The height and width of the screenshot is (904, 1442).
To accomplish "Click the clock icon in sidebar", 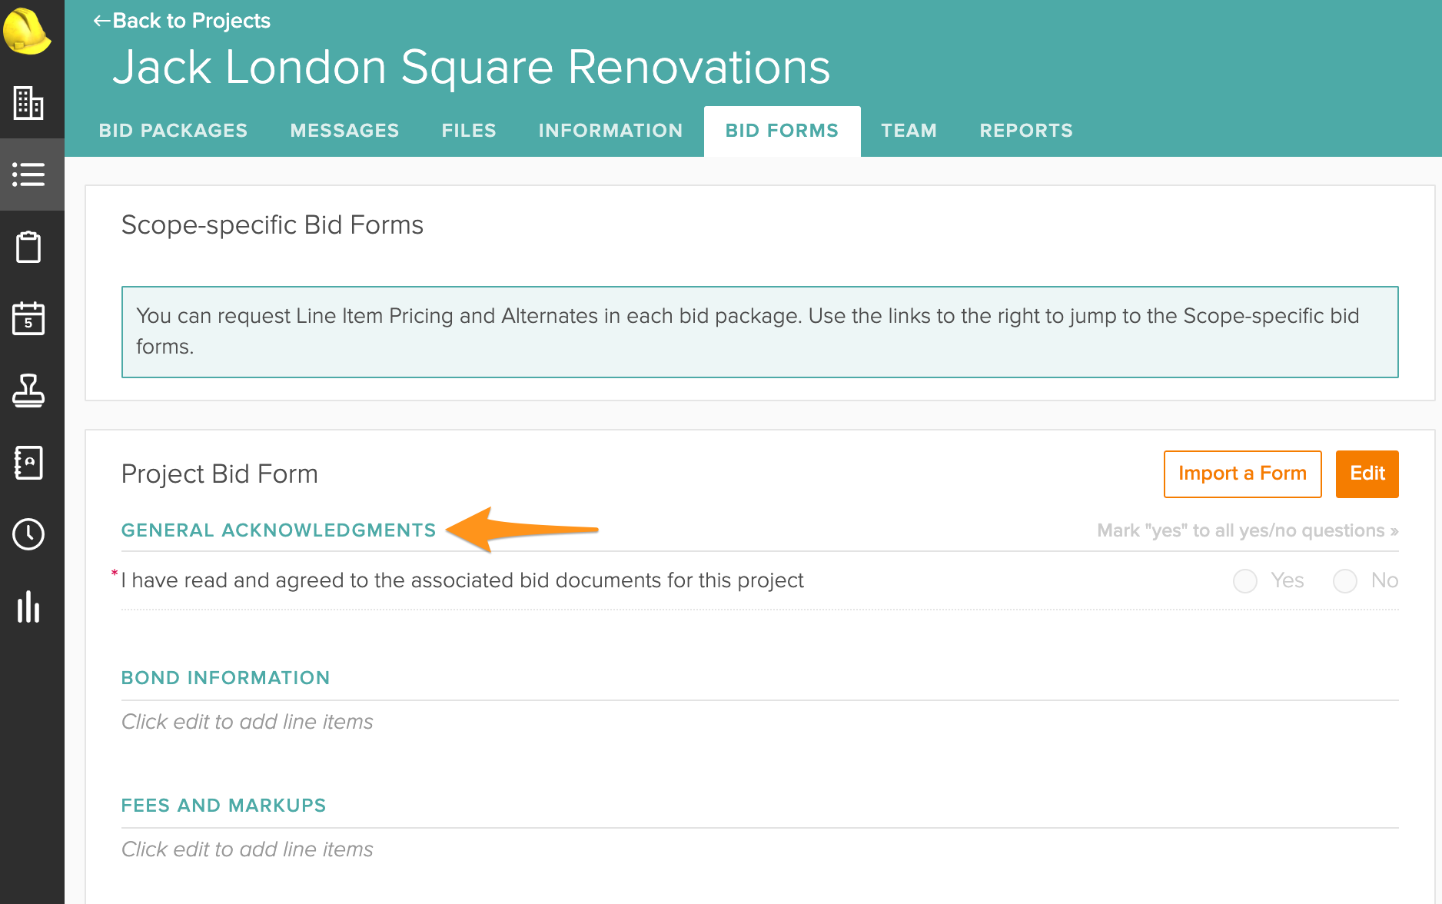I will pos(28,534).
